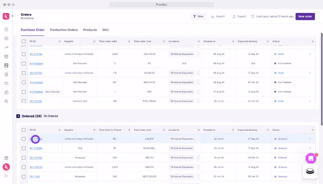Click the Export button label
The image size is (323, 184).
click(242, 17)
